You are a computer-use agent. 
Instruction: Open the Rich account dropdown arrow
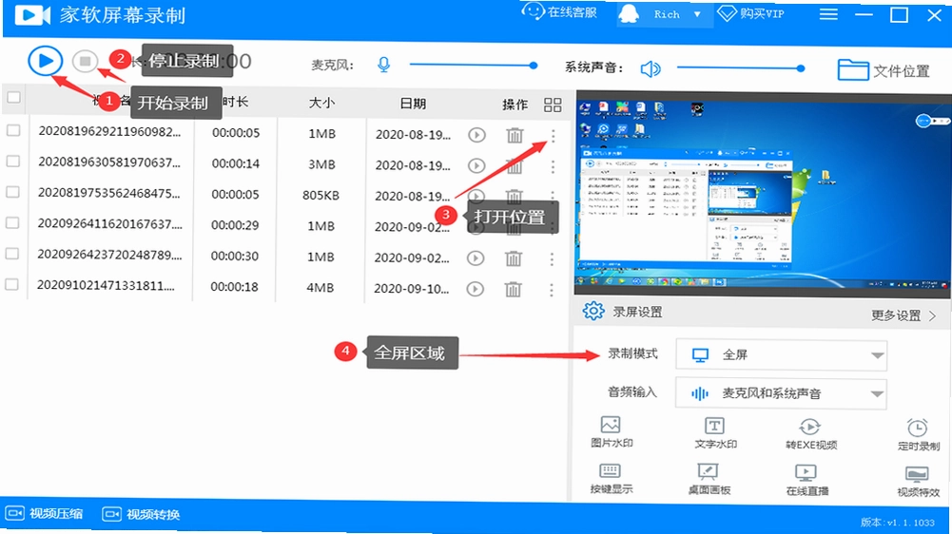697,14
